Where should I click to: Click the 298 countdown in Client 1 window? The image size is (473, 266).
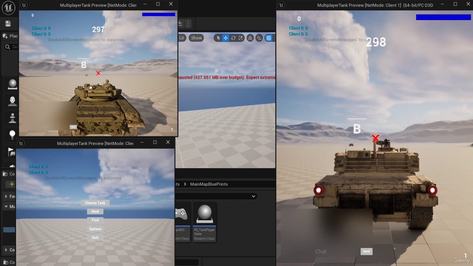tap(376, 42)
